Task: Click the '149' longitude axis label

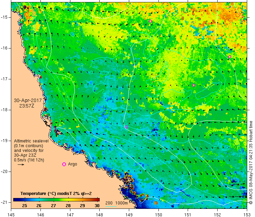Action: [129, 215]
